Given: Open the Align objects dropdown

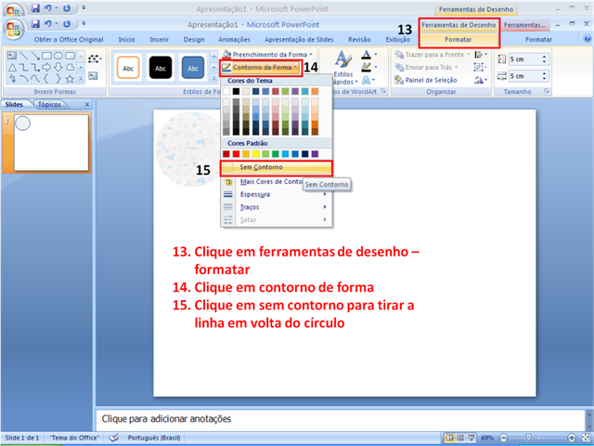Looking at the screenshot, I should [481, 55].
